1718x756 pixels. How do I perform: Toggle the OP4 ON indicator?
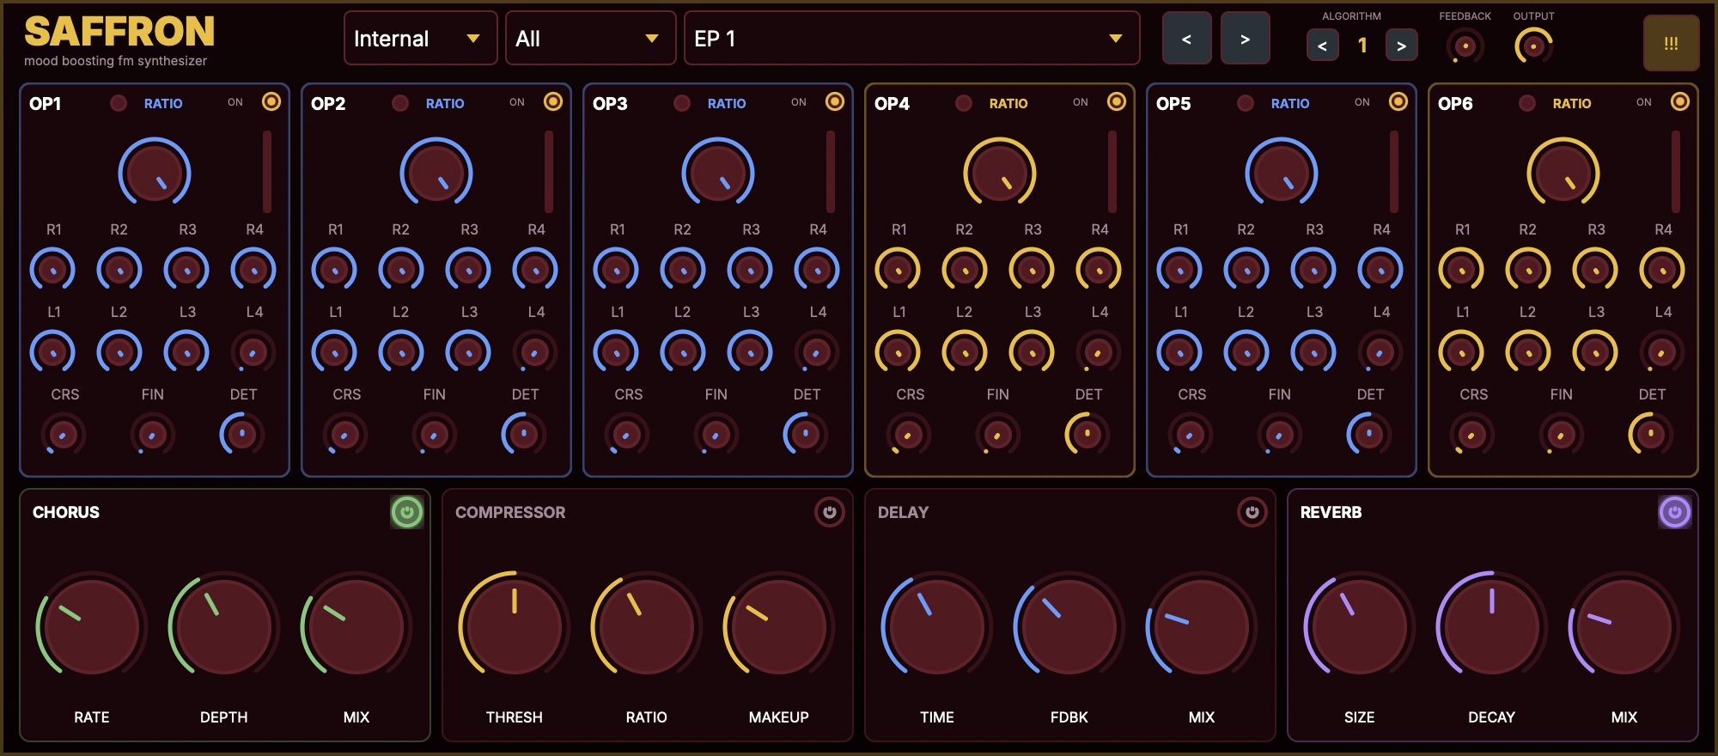[x=1117, y=102]
